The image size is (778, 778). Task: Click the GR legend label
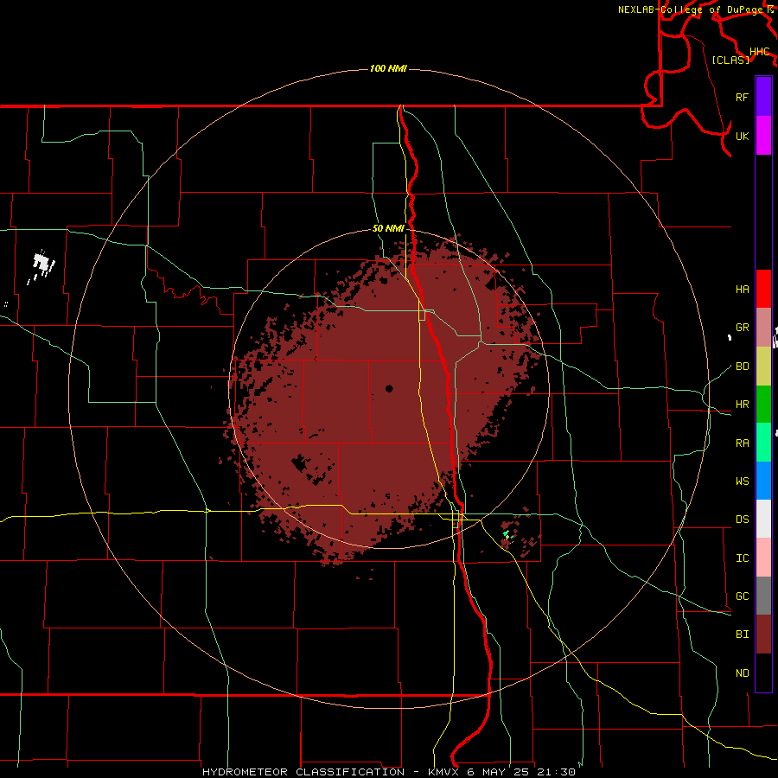pos(743,328)
